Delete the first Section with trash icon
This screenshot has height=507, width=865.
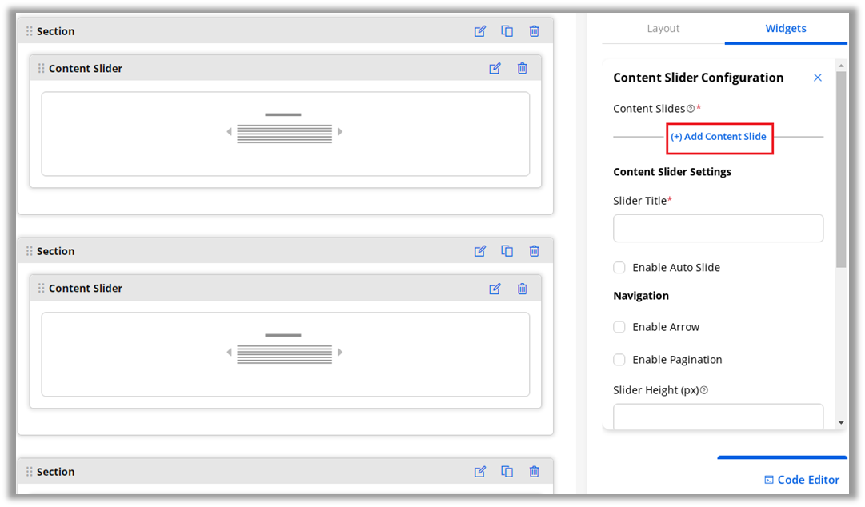pyautogui.click(x=535, y=31)
